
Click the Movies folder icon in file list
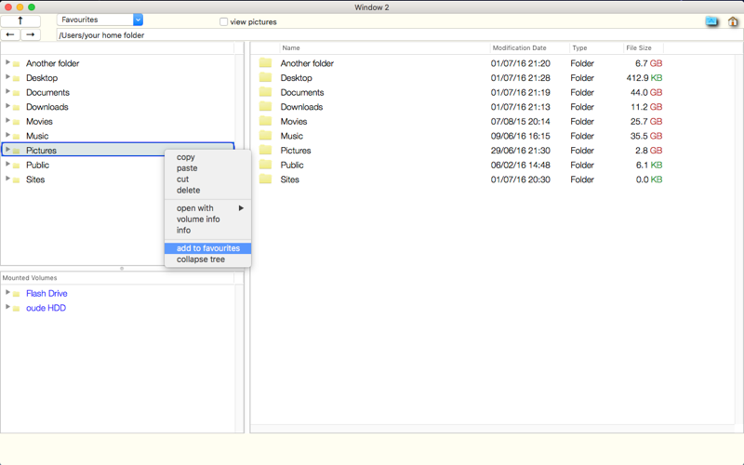[x=265, y=122]
